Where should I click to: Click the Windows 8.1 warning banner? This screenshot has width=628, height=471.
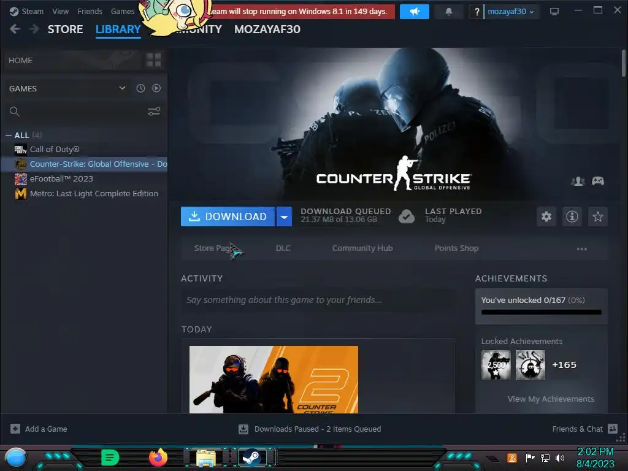pyautogui.click(x=304, y=12)
